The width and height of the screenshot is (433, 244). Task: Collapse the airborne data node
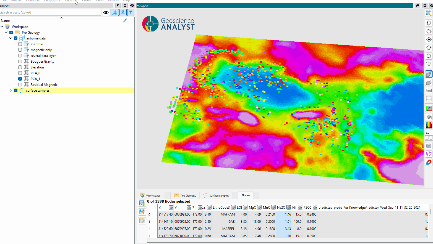pos(11,38)
